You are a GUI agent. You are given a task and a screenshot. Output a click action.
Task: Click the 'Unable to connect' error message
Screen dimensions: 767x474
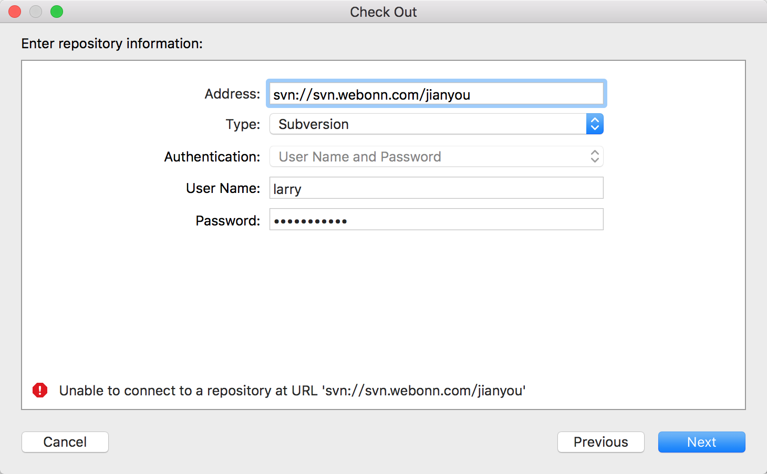292,391
